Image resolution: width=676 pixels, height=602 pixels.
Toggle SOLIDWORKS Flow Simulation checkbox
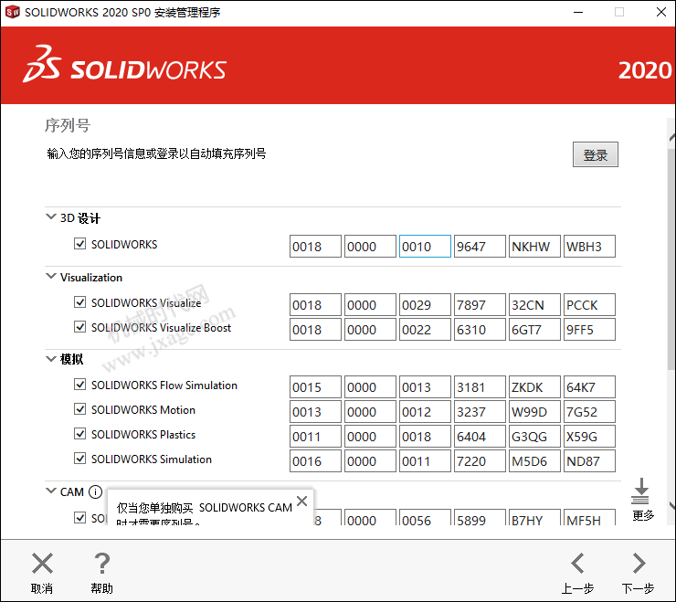[79, 385]
